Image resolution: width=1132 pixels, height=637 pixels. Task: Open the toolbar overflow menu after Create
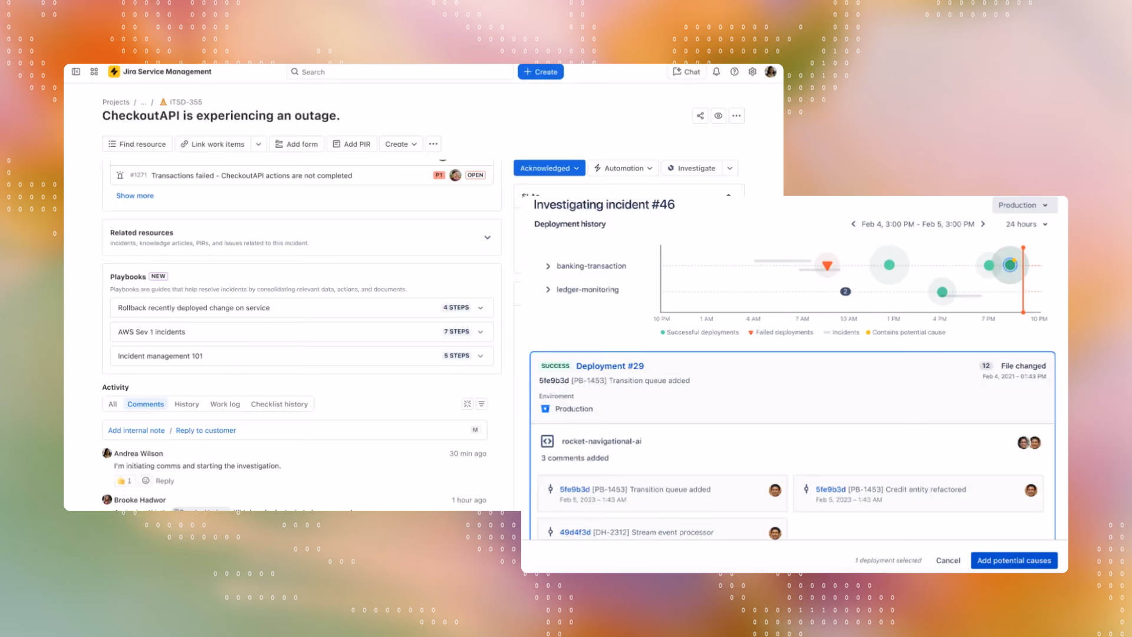click(433, 144)
